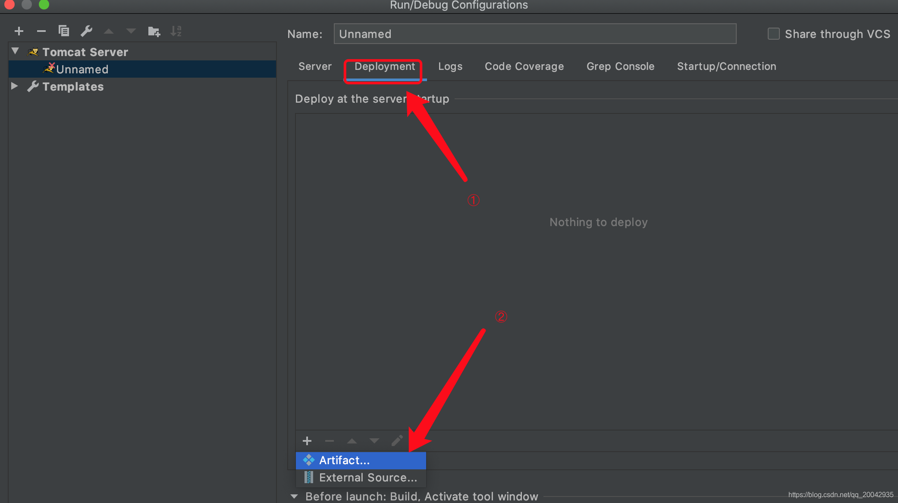898x503 pixels.
Task: Remove selected configuration with minus icon
Action: (x=41, y=31)
